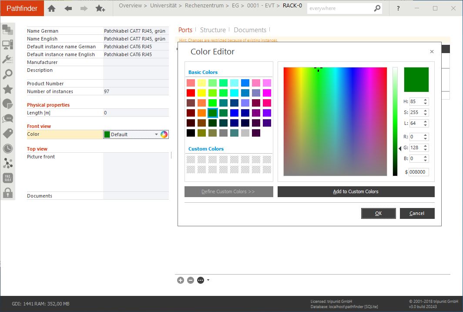
Task: Increase the H hue value stepper
Action: tap(425, 100)
